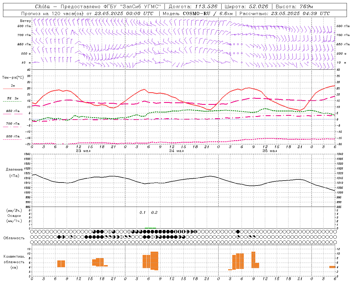Click left "500 м" wind level label

pyautogui.click(x=26, y=54)
